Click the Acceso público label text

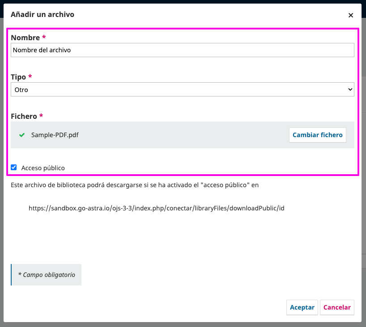coord(43,168)
